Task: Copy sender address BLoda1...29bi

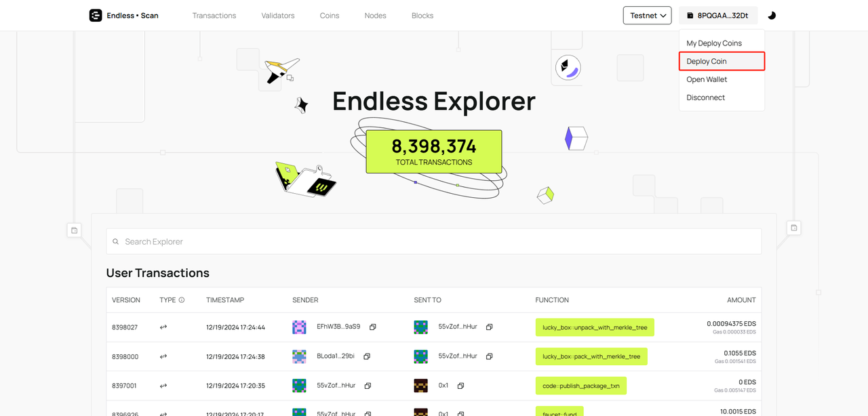Action: click(367, 356)
